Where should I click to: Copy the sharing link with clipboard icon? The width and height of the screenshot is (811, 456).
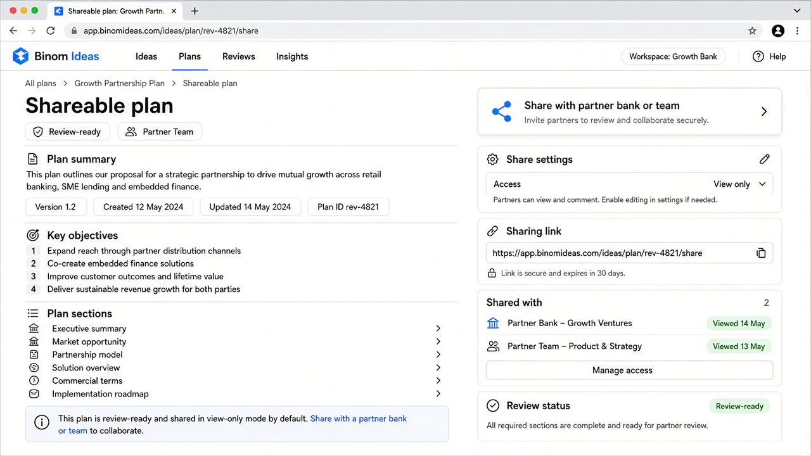pyautogui.click(x=761, y=253)
